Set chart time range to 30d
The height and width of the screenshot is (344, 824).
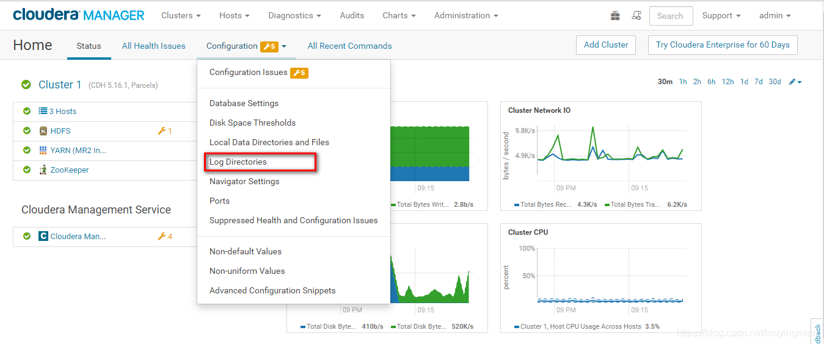(x=775, y=82)
